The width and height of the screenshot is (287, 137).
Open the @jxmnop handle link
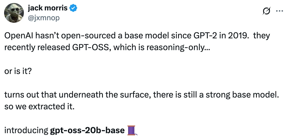(x=44, y=18)
